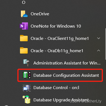Screen dimensions: 106x106
Task: Open the Database Control - orcl label
Action: [56, 88]
